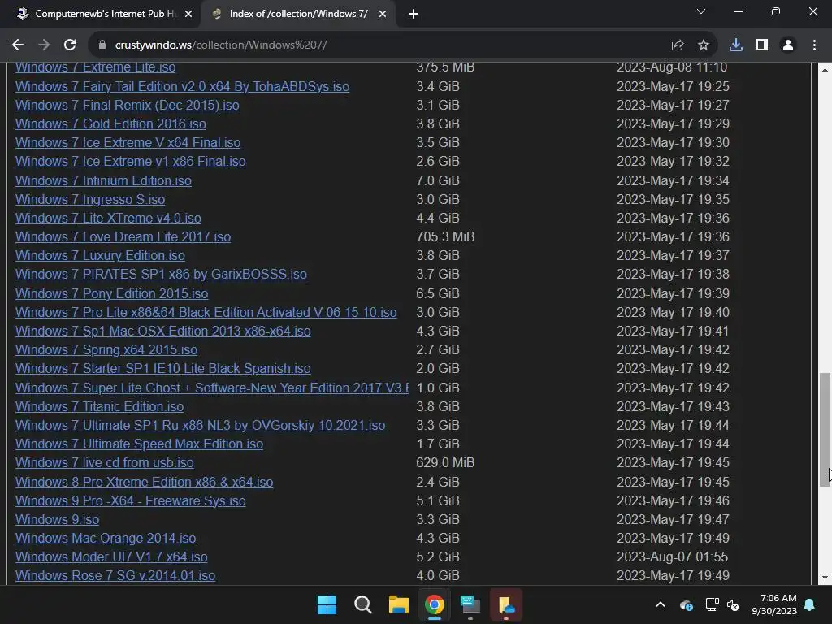The height and width of the screenshot is (624, 832).
Task: Bookmark this page with the star
Action: (x=704, y=45)
